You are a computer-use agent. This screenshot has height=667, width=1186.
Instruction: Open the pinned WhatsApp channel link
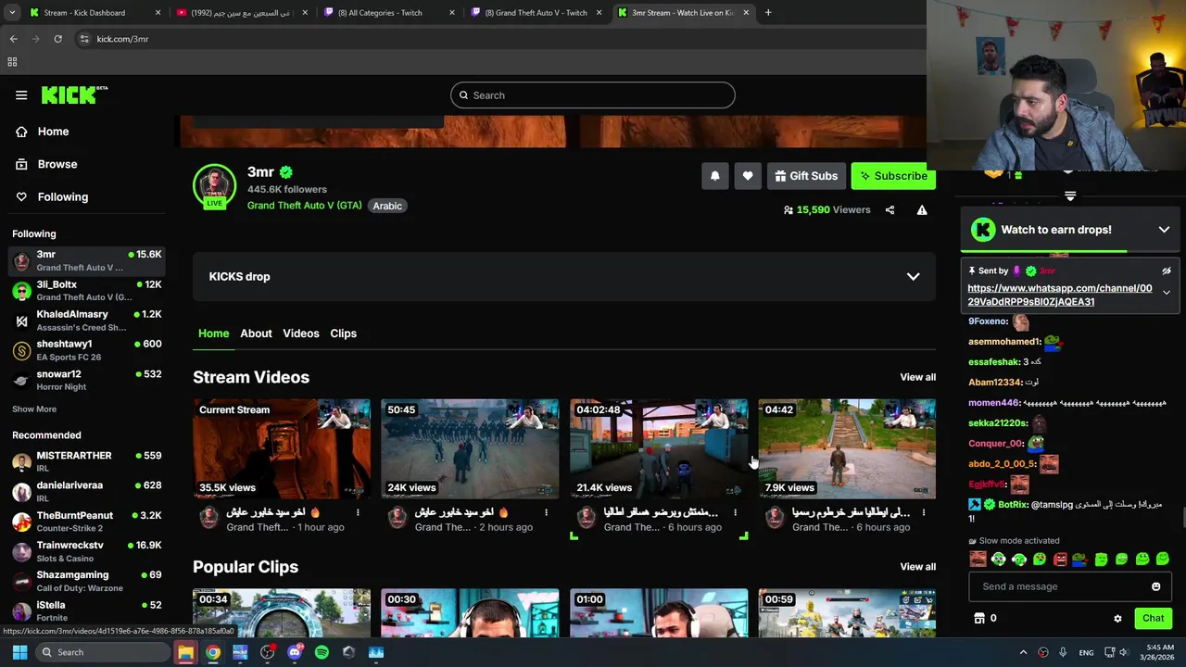point(1060,295)
